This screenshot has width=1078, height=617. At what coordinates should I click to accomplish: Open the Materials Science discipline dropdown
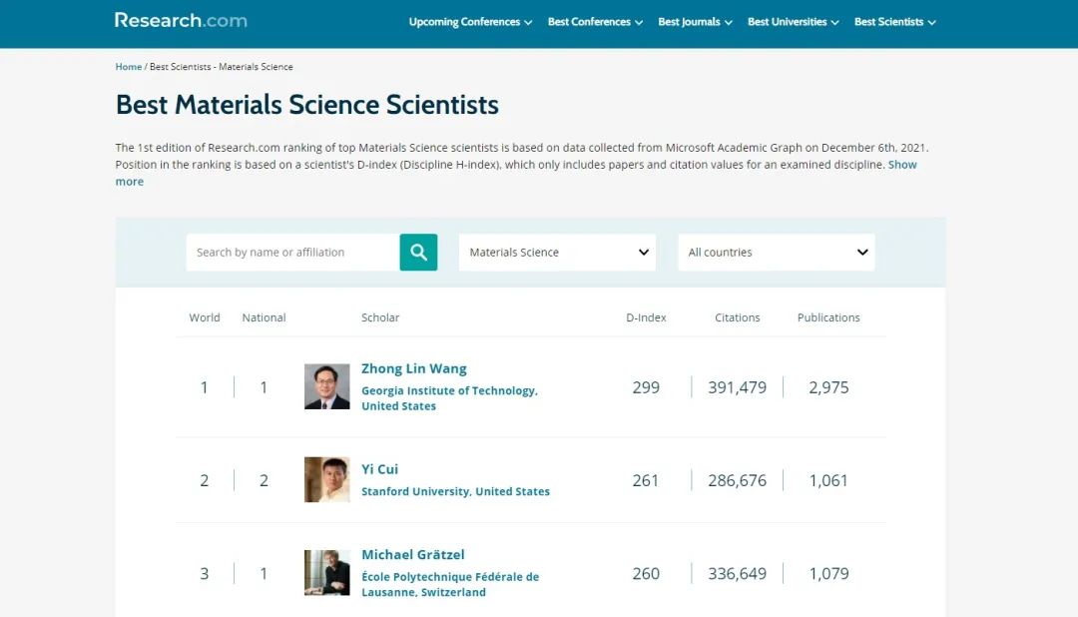557,253
